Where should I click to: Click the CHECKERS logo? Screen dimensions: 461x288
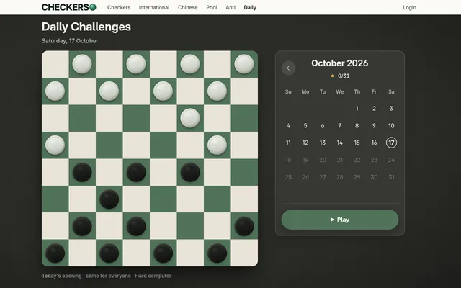(69, 7)
